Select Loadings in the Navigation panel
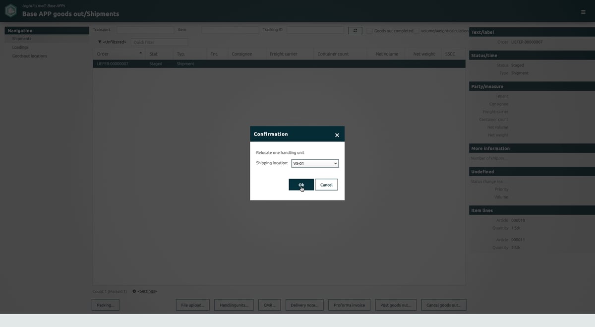 click(20, 47)
